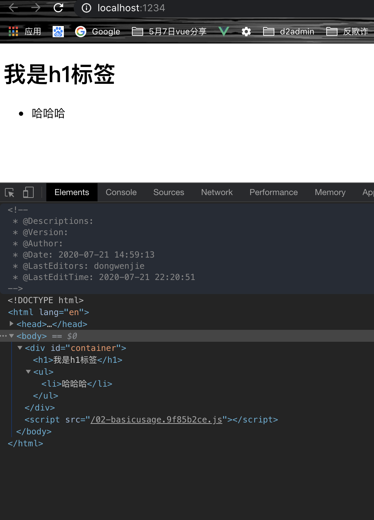
Task: Open the Google bookmark
Action: click(98, 32)
